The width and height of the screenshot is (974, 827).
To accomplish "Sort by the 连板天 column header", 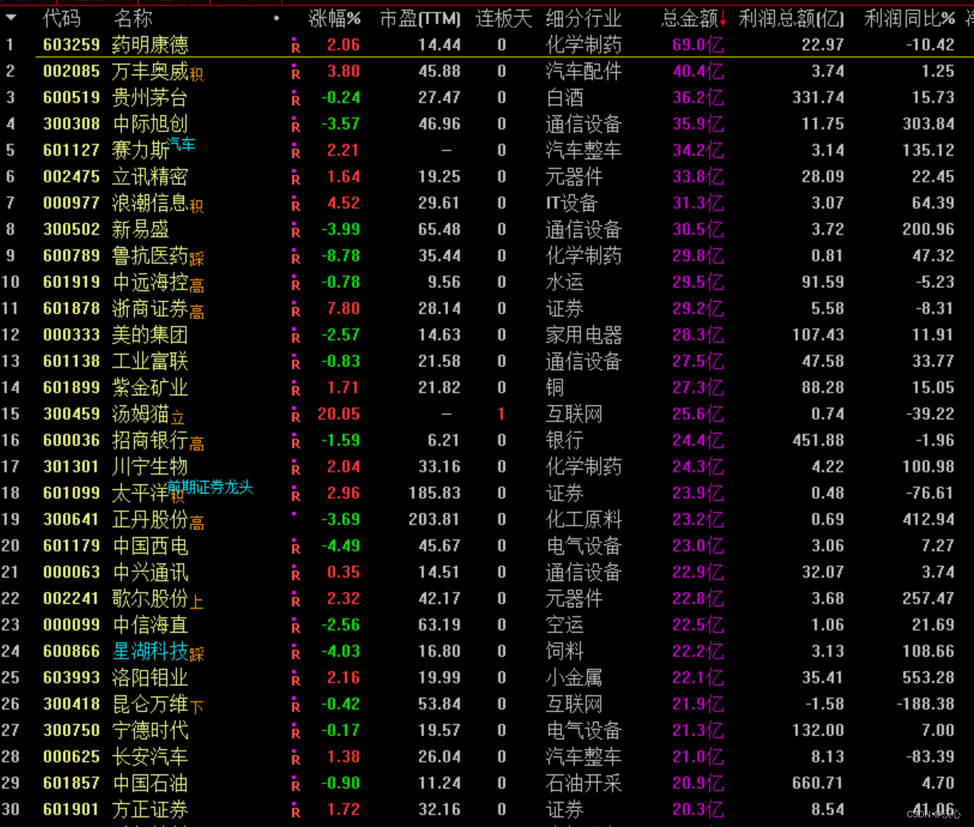I will click(x=503, y=18).
